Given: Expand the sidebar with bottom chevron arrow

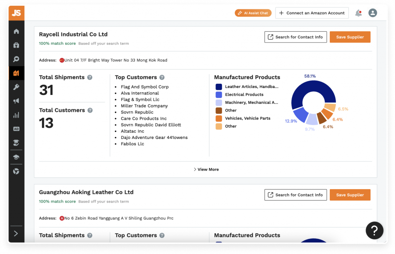Looking at the screenshot, I should [16, 233].
